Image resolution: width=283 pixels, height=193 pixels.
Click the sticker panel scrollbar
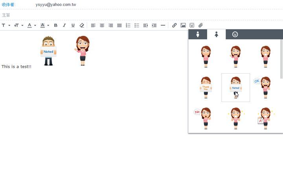tap(281, 59)
